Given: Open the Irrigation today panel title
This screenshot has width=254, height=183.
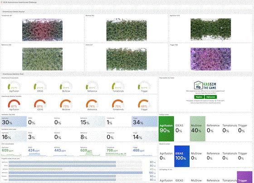Looking at the screenshot, I should click(10, 159).
